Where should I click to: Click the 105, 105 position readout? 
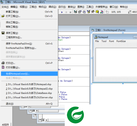click(x=116, y=12)
